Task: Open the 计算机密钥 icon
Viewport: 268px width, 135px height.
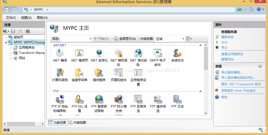Action: (x=60, y=72)
